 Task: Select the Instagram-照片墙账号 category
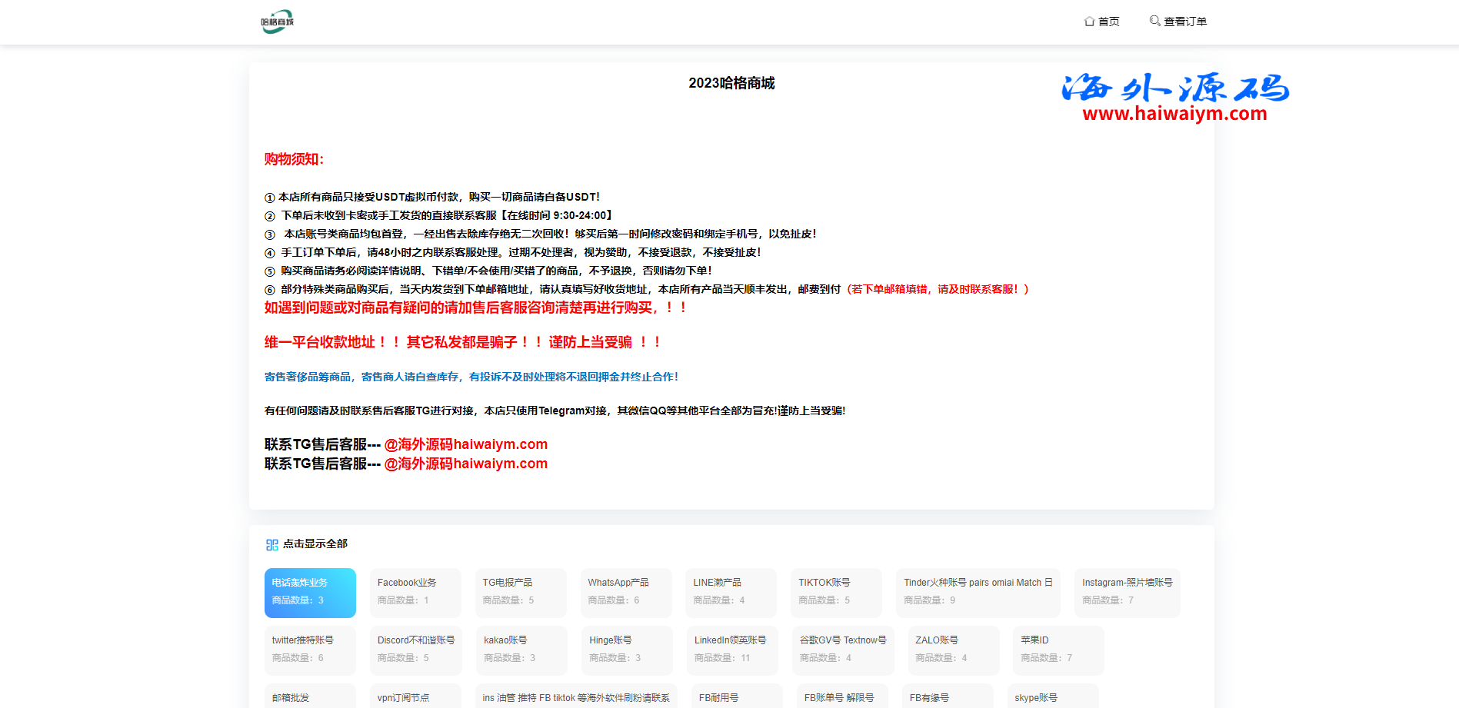(1127, 592)
